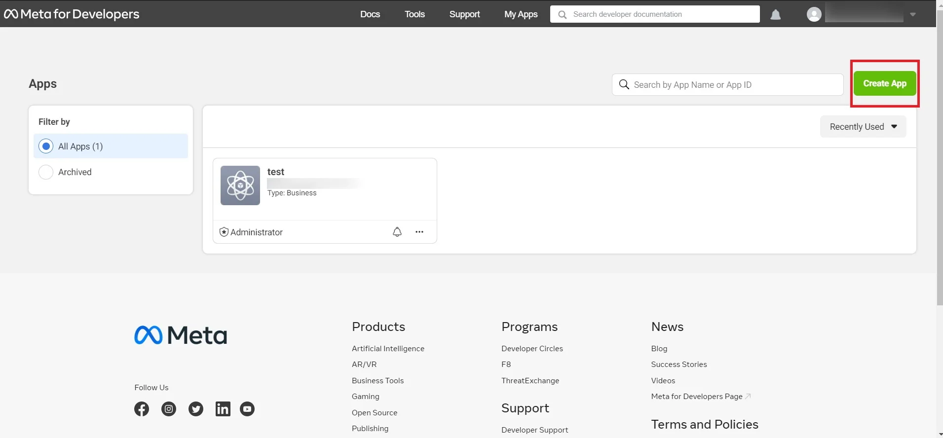Open the Recently Used sort dropdown
The height and width of the screenshot is (438, 943).
tap(863, 127)
